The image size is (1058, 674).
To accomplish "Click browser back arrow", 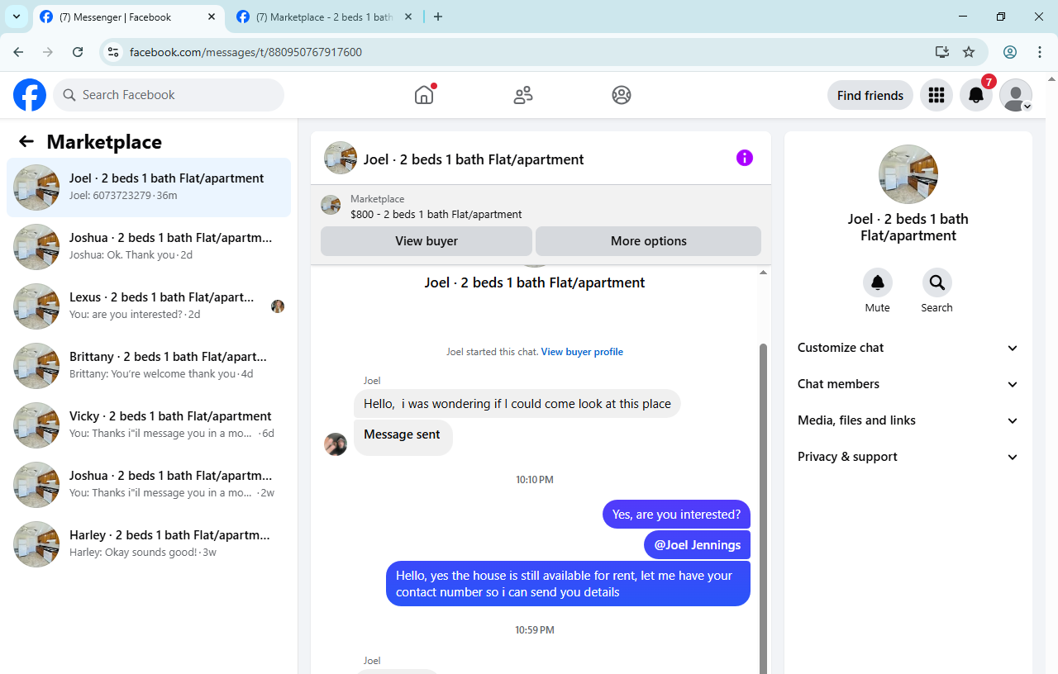I will click(18, 52).
